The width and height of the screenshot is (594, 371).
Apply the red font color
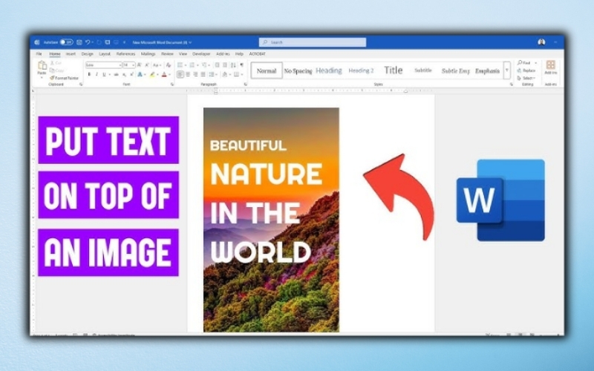(164, 75)
